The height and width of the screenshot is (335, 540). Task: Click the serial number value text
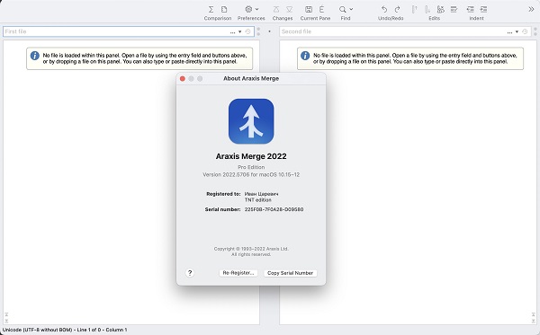pyautogui.click(x=274, y=209)
